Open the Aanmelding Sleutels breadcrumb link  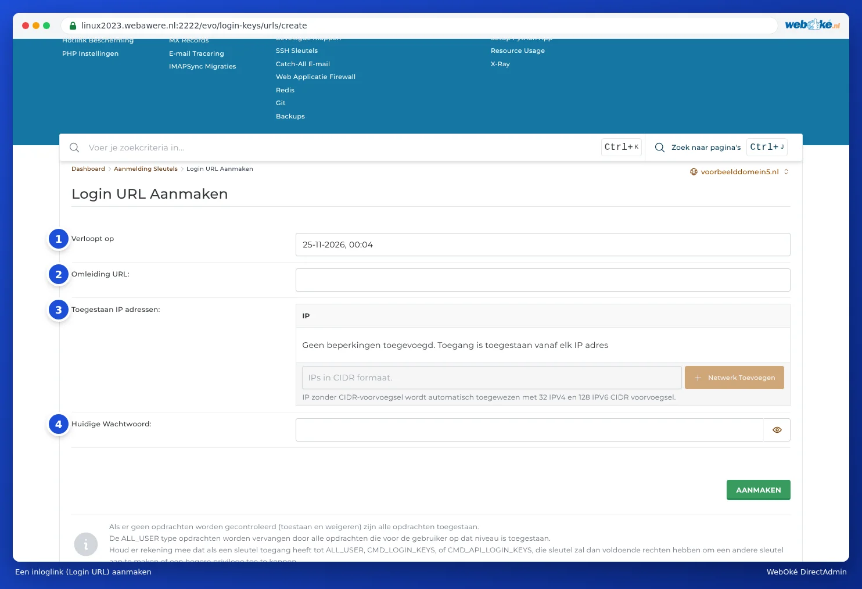coord(146,169)
